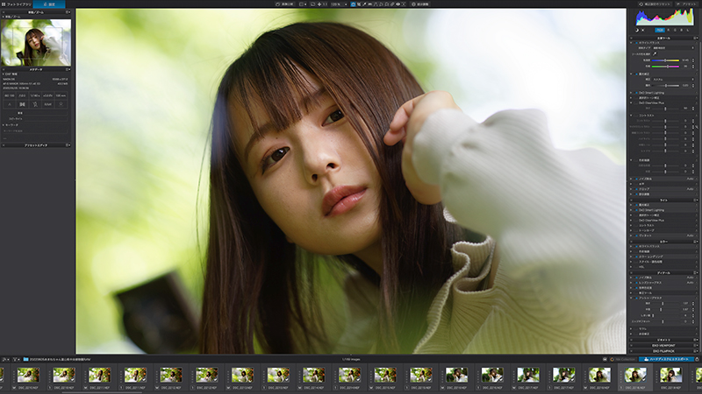Click the flash icon in EXIF icon row

click(x=35, y=104)
